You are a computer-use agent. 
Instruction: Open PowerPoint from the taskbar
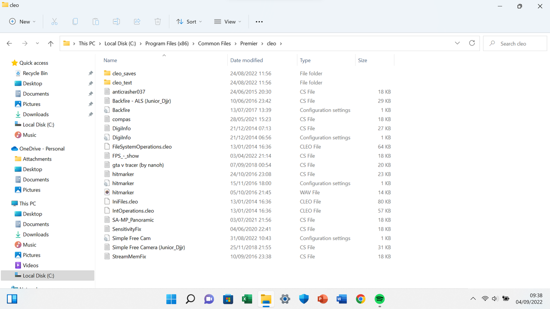point(323,299)
